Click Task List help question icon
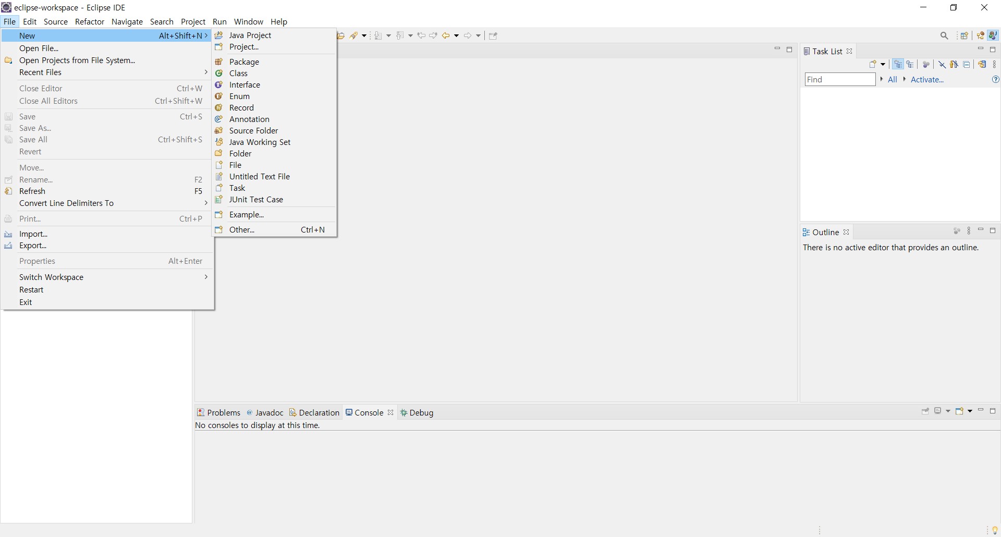 click(996, 80)
